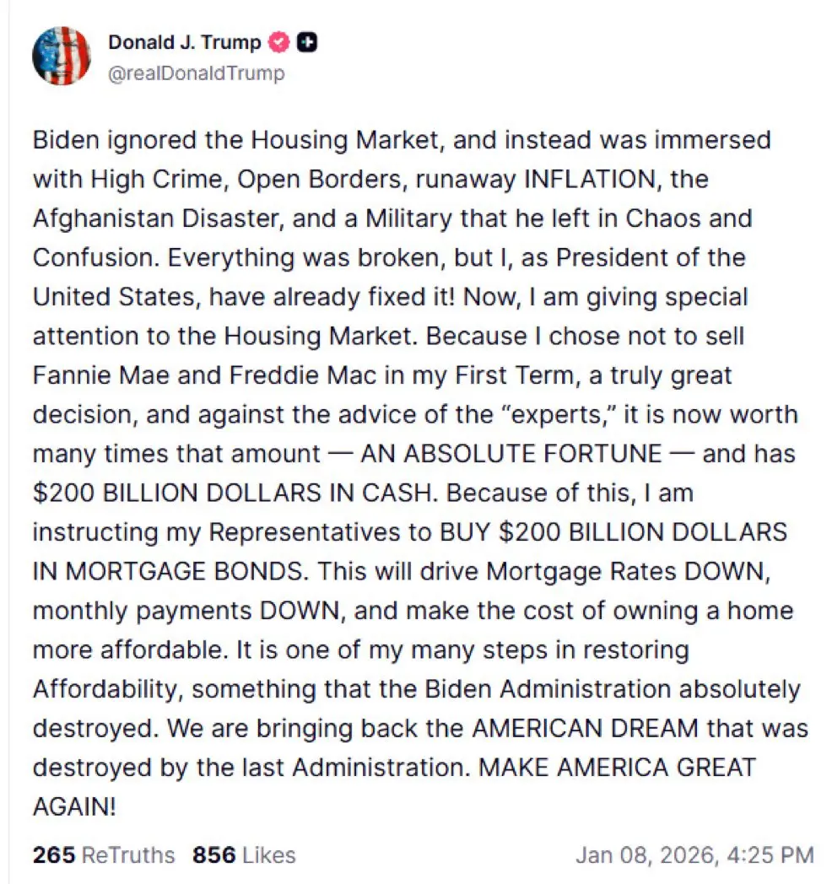This screenshot has width=832, height=884.
Task: Click the "AN ABSOLUTE FORTUNE" phrase
Action: pos(511,454)
